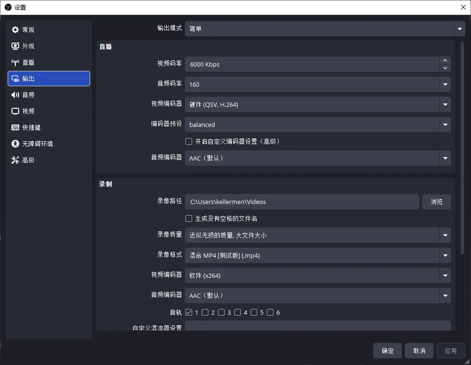
Task: Click the 音频 speaker icon in sidebar
Action: tap(15, 95)
